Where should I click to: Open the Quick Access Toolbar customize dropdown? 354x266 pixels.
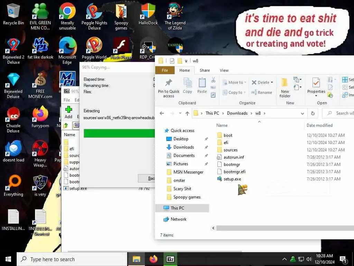186,61
